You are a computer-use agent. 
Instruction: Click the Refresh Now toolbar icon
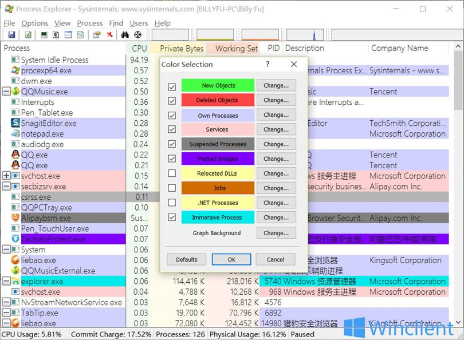point(28,34)
